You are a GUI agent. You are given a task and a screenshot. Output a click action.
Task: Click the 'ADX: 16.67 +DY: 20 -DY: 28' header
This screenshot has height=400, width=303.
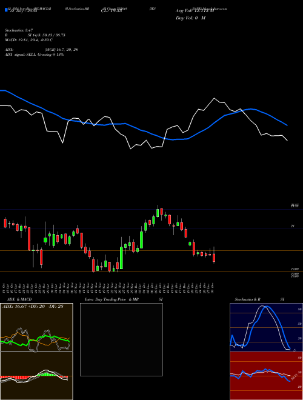click(x=33, y=307)
